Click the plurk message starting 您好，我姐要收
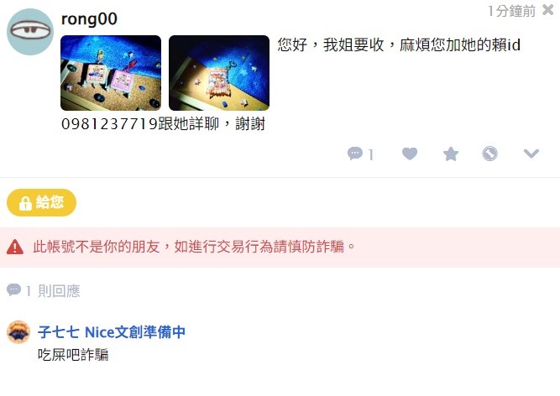This screenshot has height=396, width=560. click(x=399, y=45)
